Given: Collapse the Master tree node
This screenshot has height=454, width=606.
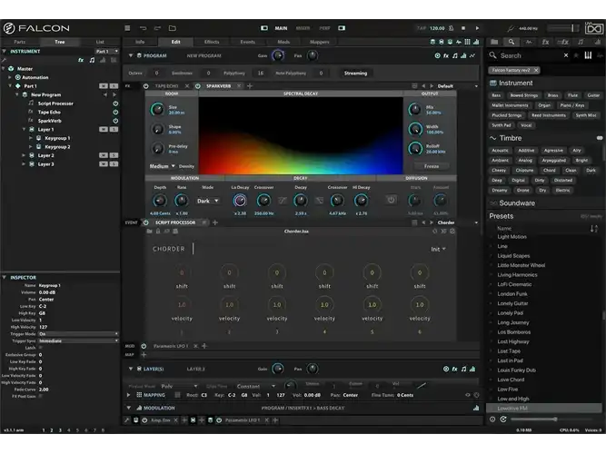Looking at the screenshot, I should tap(4, 69).
